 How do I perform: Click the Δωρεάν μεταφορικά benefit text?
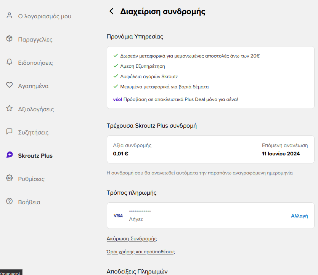(x=190, y=56)
